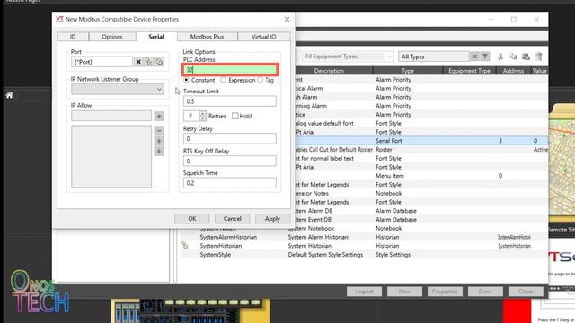Click the Copy icon in tag browser
Viewport: 575px width, 323px height.
pos(513,57)
